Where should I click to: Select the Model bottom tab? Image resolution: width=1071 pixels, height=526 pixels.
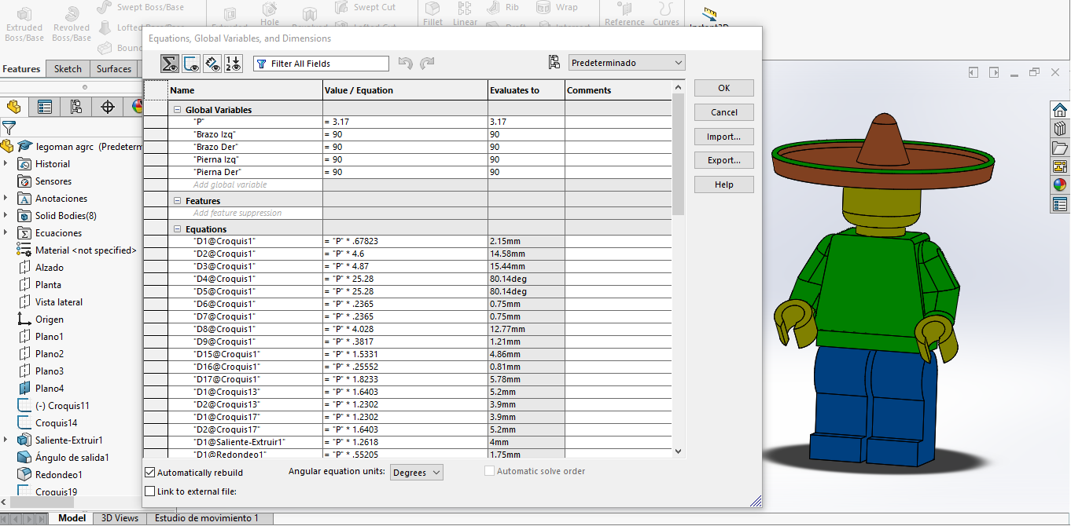pos(72,518)
